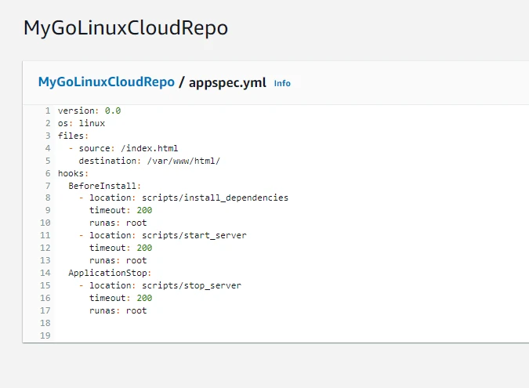This screenshot has width=529, height=388.
Task: Click the 'hooks:' key on line 6
Action: (73, 173)
